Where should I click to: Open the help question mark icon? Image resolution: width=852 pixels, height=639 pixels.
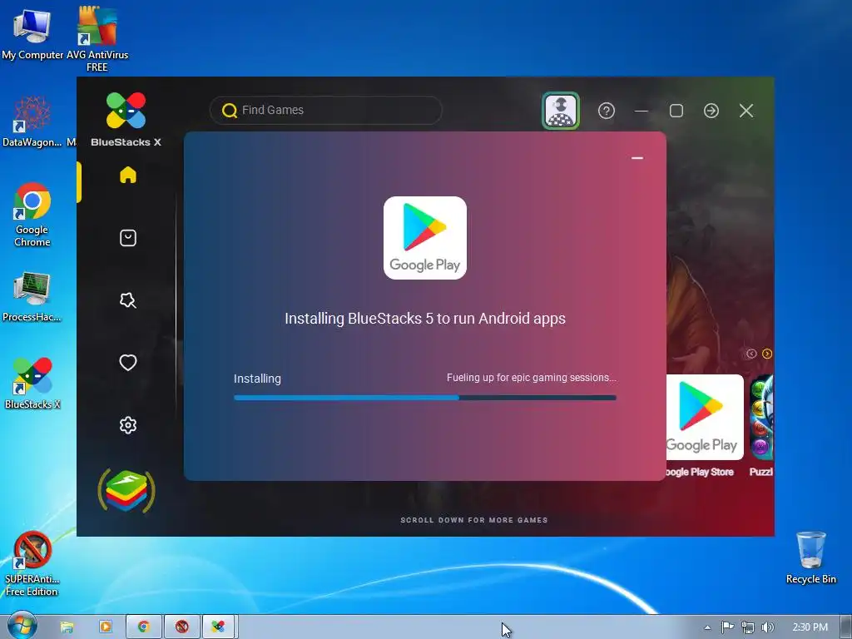607,111
